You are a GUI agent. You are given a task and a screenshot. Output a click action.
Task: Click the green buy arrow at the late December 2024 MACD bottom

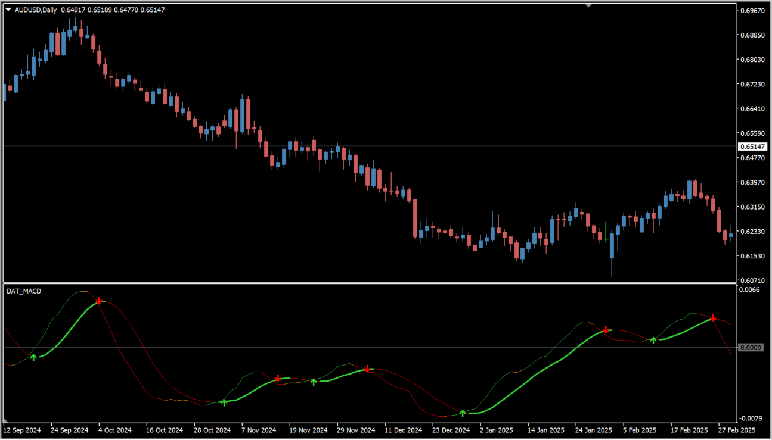[463, 413]
